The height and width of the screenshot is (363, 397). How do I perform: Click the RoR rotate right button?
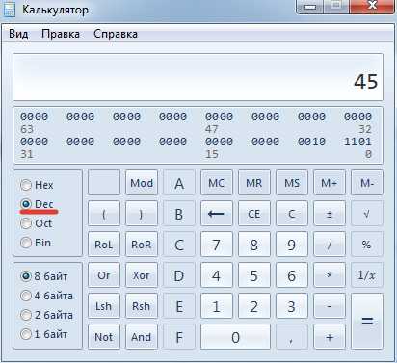pyautogui.click(x=142, y=245)
